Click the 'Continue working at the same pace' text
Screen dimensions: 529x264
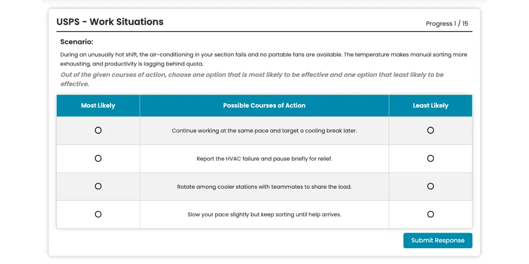[264, 131]
